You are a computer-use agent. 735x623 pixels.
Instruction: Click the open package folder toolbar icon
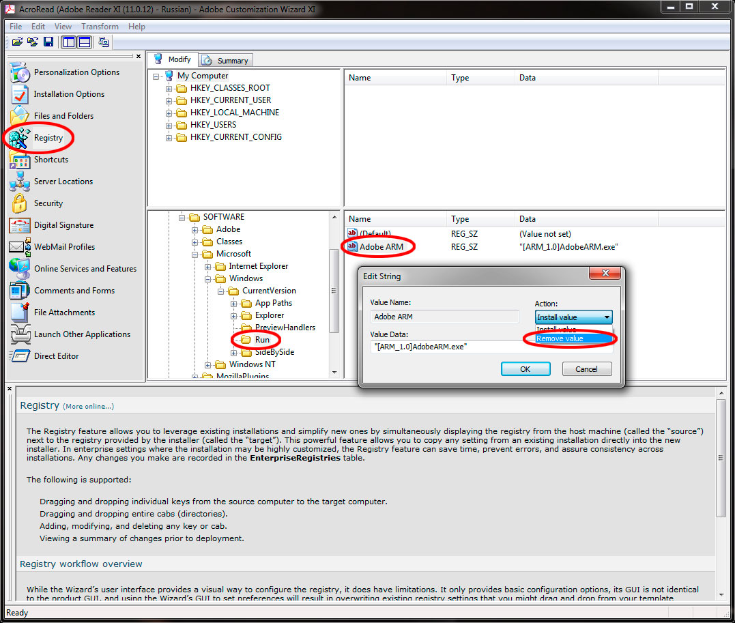[17, 42]
